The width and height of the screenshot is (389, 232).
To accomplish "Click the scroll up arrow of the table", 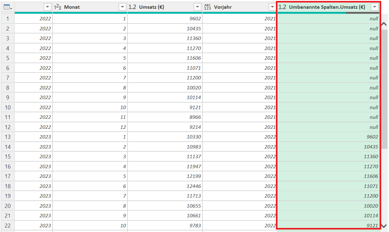I will coord(384,24).
